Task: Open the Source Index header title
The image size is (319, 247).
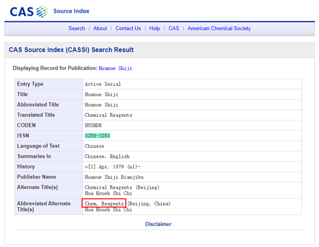Action: point(71,11)
